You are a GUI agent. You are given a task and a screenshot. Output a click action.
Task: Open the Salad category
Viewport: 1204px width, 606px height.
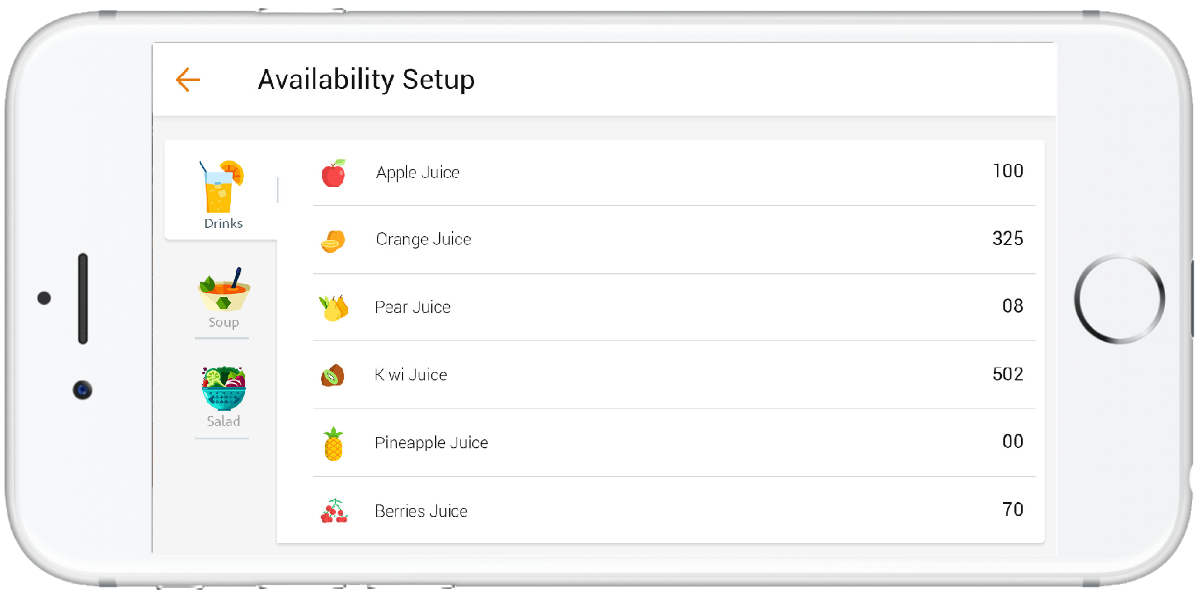[223, 397]
